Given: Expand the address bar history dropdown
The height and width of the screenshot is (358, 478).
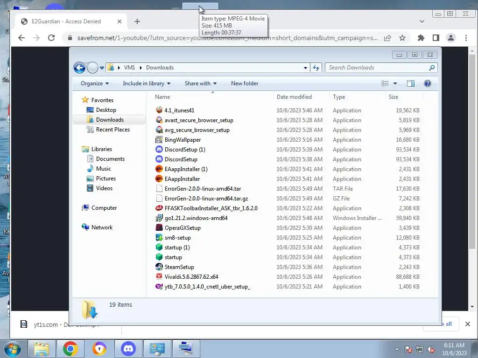Looking at the screenshot, I should coord(305,68).
